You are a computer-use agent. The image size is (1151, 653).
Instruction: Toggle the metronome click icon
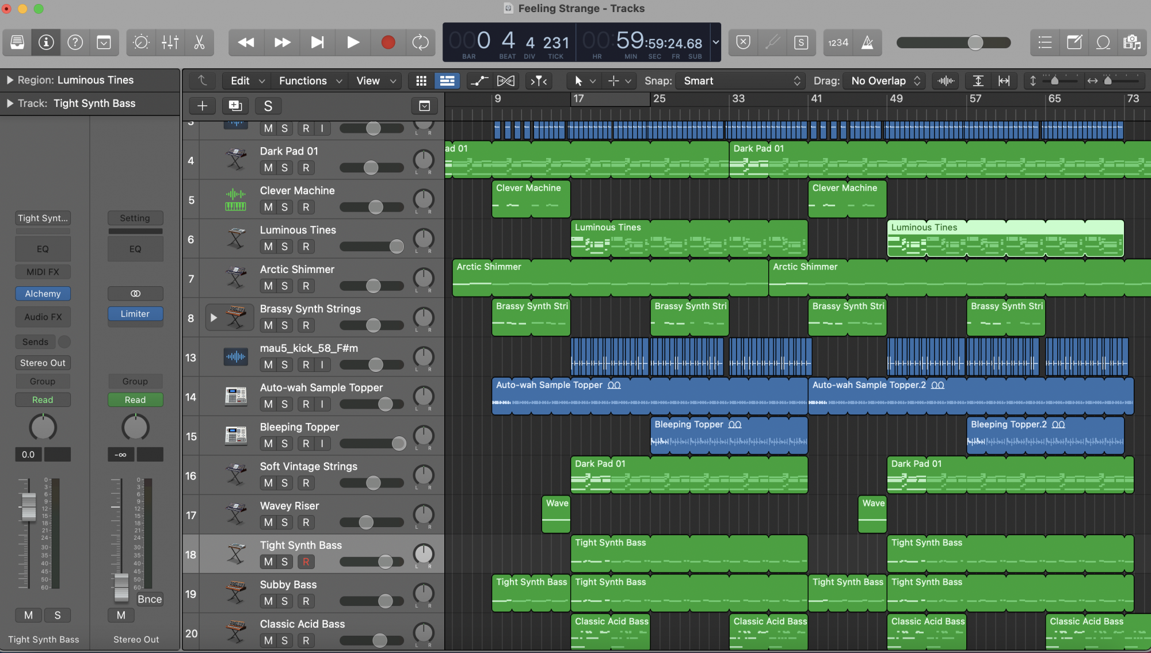(x=867, y=43)
